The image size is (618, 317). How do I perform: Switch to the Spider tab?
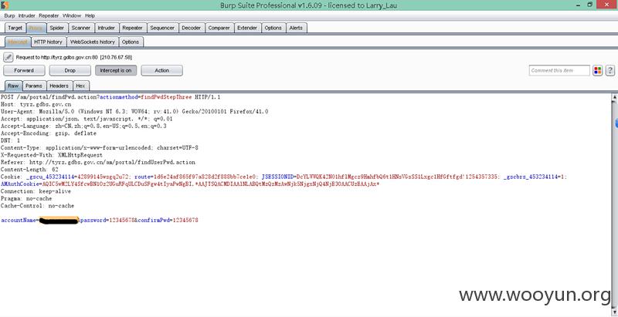[x=57, y=28]
